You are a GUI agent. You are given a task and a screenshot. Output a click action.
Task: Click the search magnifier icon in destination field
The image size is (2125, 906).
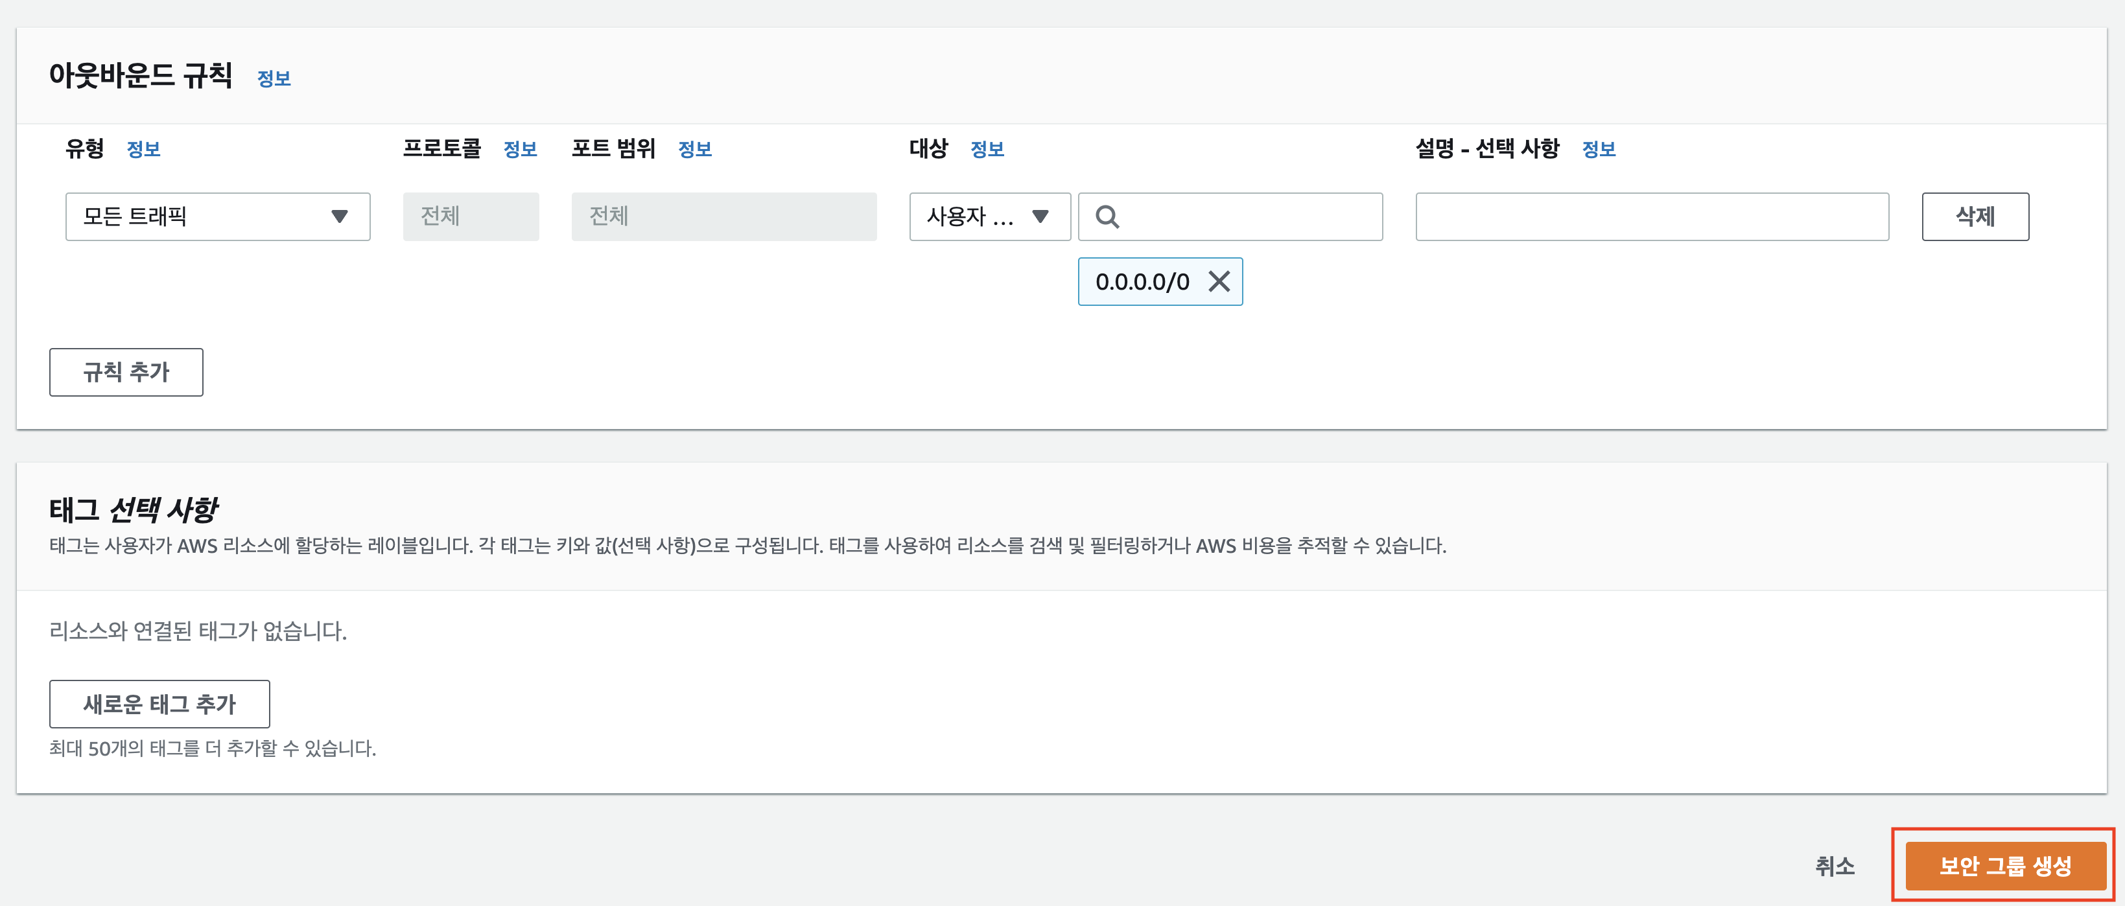(x=1107, y=217)
